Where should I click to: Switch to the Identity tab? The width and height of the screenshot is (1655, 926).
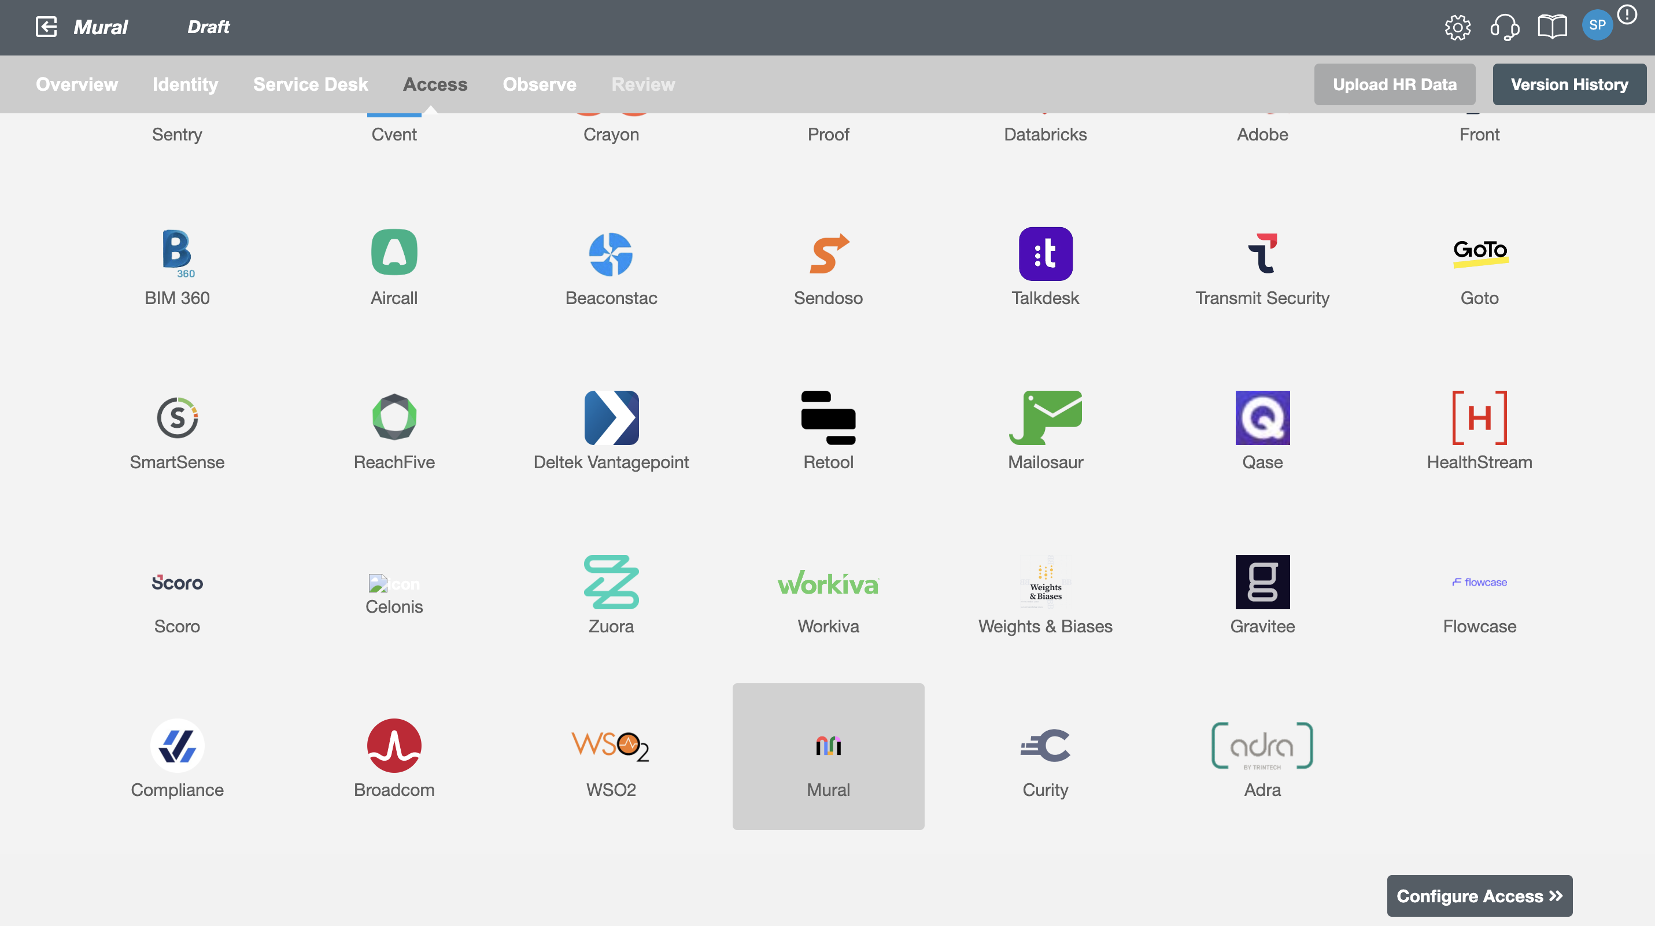185,83
